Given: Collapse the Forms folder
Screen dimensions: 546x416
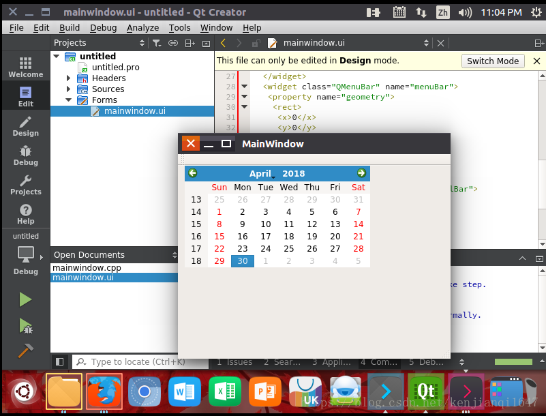Looking at the screenshot, I should tap(69, 100).
